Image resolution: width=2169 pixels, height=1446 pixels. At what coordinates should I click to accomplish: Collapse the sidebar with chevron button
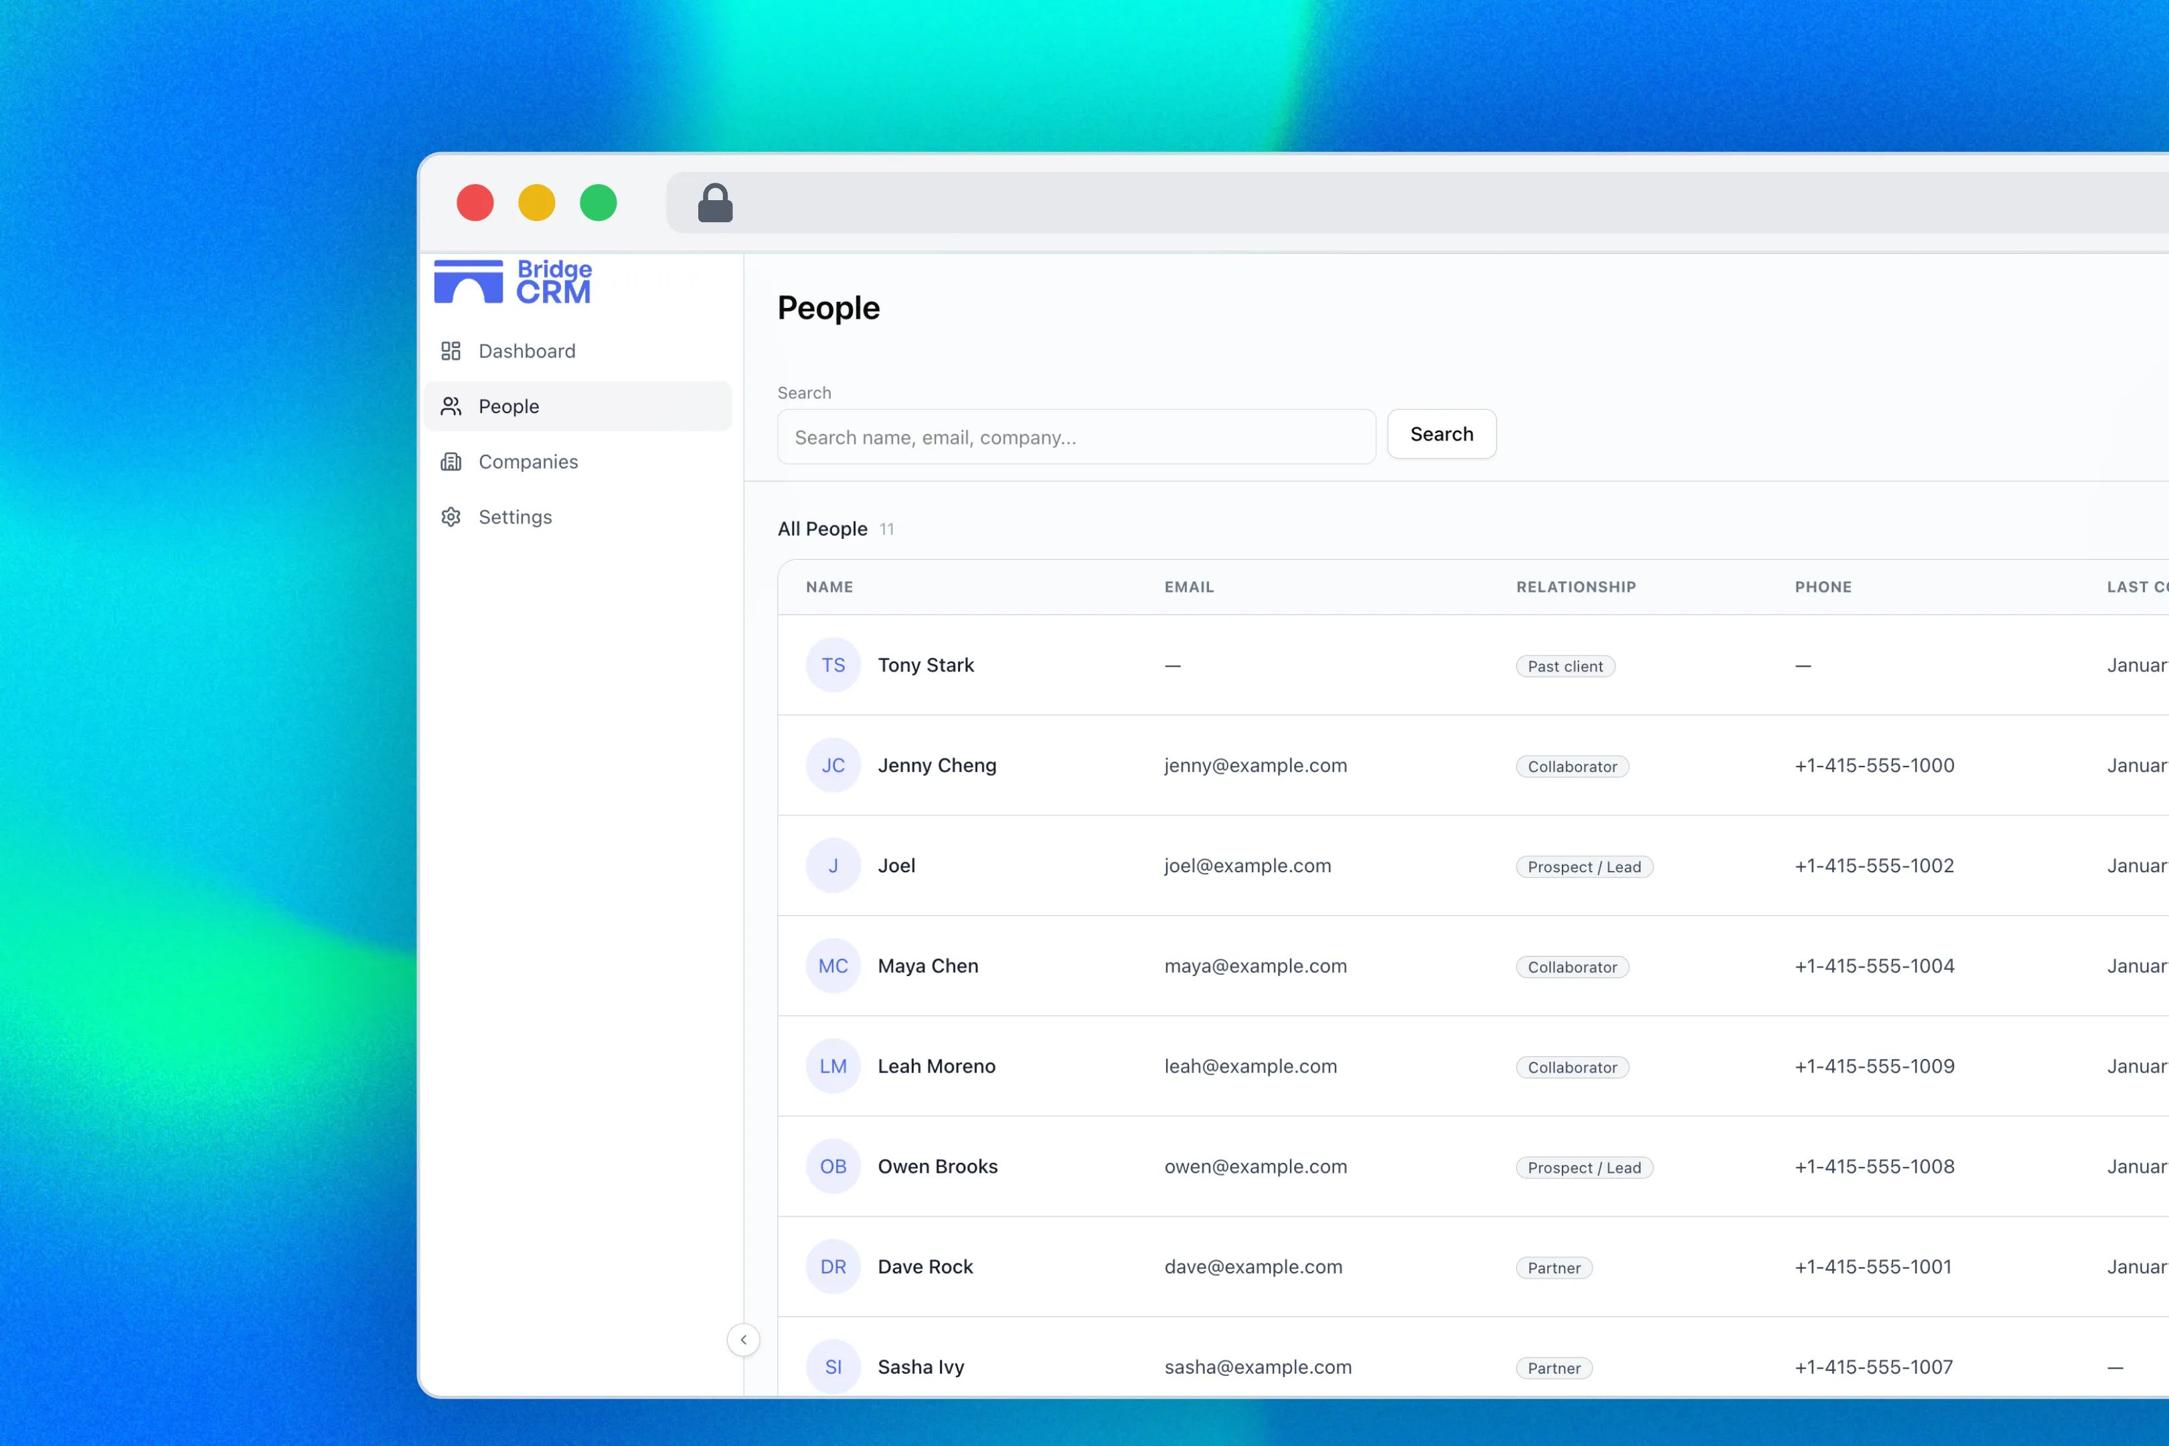743,1339
